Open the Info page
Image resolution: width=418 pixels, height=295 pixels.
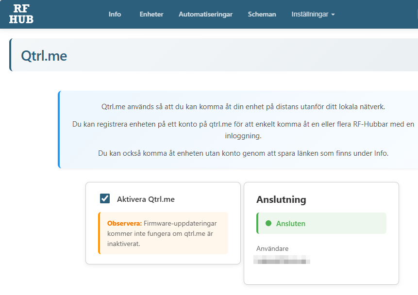[115, 14]
